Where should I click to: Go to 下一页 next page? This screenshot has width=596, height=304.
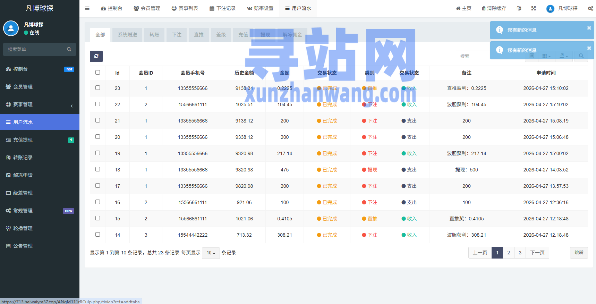click(537, 253)
